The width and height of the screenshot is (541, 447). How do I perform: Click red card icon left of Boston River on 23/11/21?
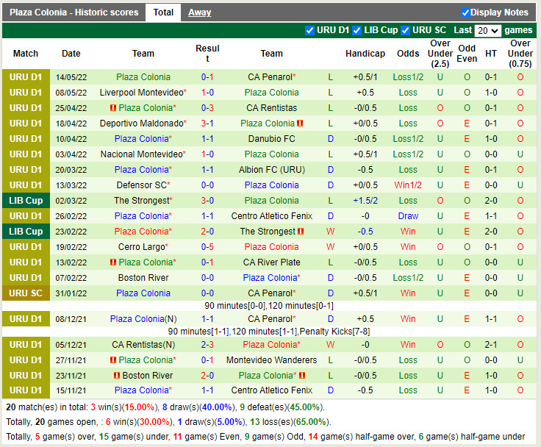click(117, 376)
